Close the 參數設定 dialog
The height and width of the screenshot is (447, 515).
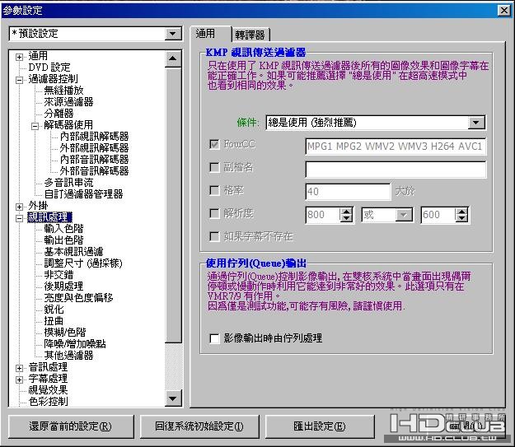pos(503,10)
